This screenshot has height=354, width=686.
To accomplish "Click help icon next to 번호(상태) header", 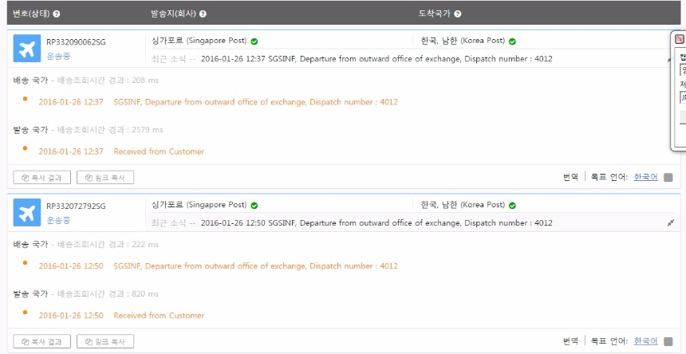I will (x=57, y=14).
